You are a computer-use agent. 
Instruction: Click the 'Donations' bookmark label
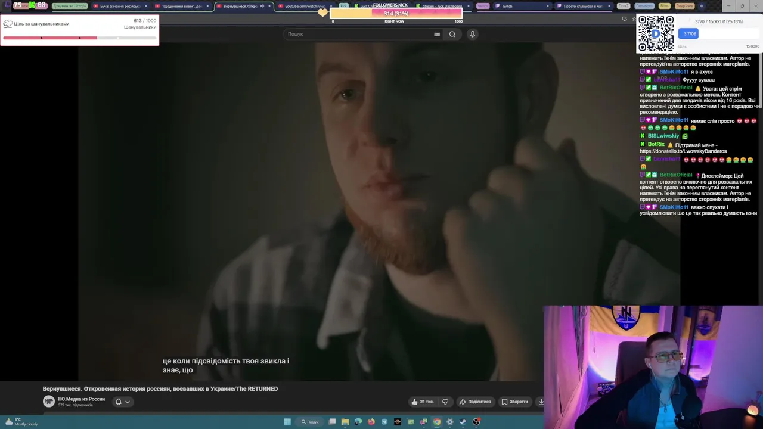coord(644,6)
